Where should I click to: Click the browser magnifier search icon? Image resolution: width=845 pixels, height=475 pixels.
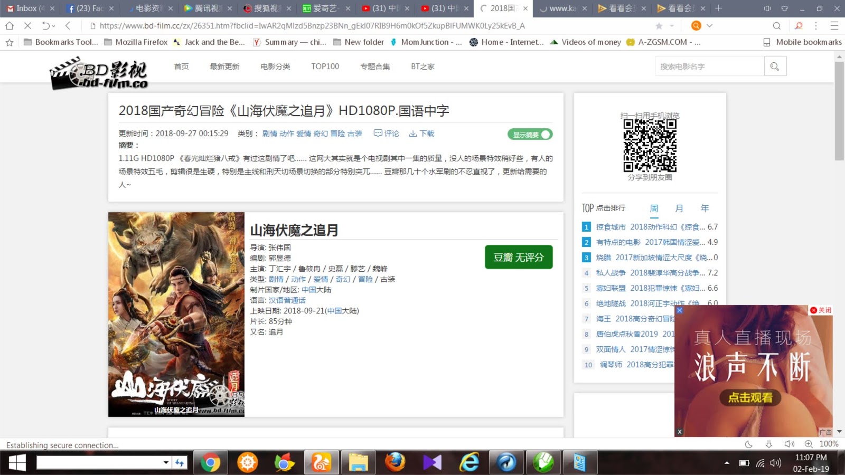point(776,25)
